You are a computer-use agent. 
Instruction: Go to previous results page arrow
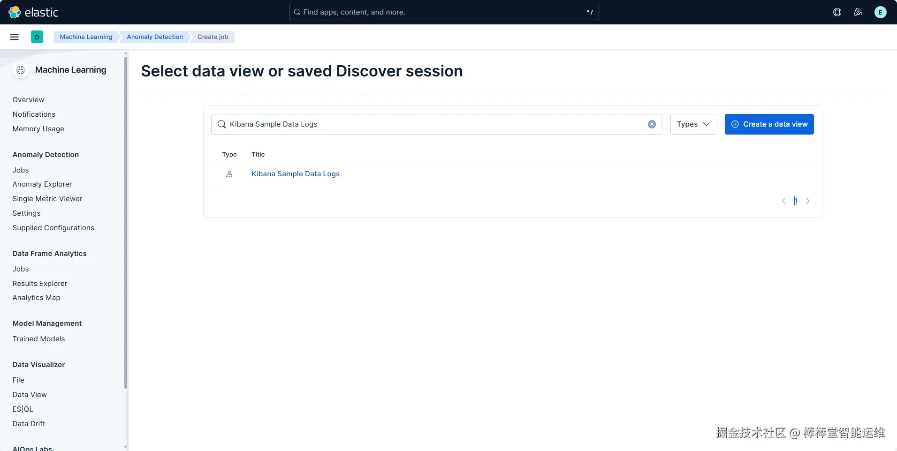783,201
